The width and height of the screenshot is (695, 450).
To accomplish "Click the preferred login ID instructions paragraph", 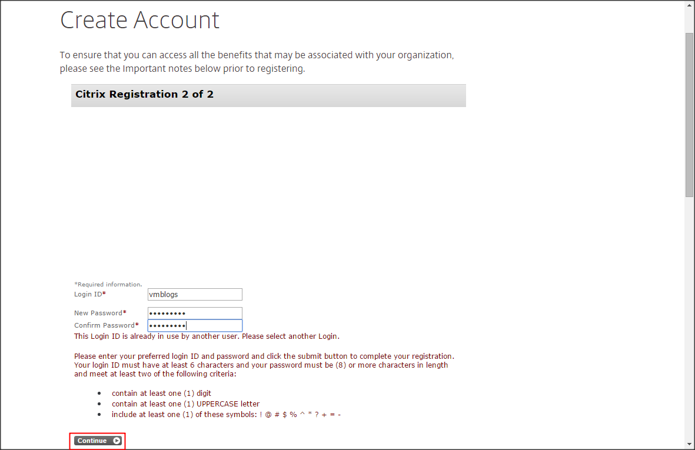I will pos(264,365).
